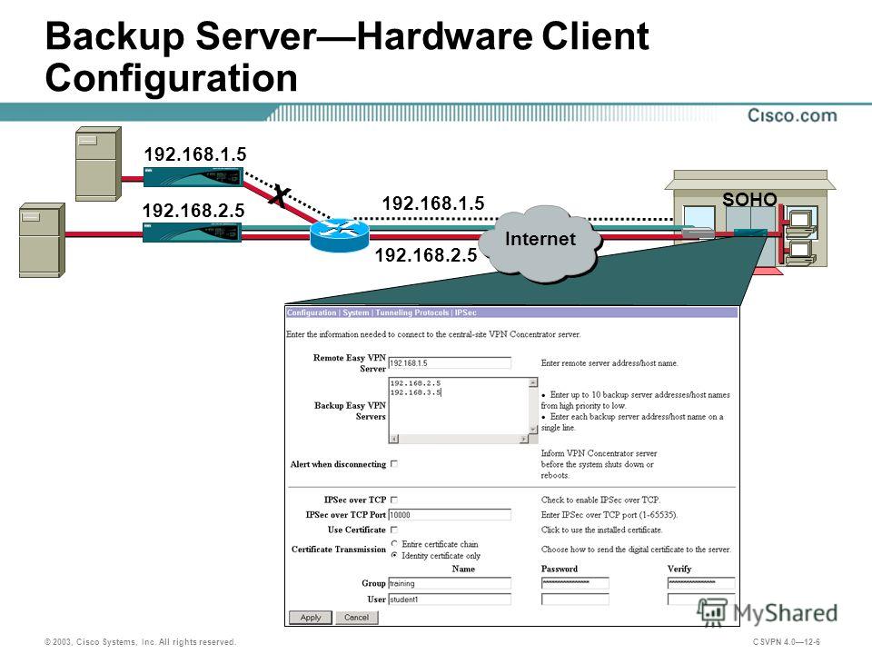The height and width of the screenshot is (654, 872).
Task: Click the Internet cloud icon
Action: pos(540,243)
